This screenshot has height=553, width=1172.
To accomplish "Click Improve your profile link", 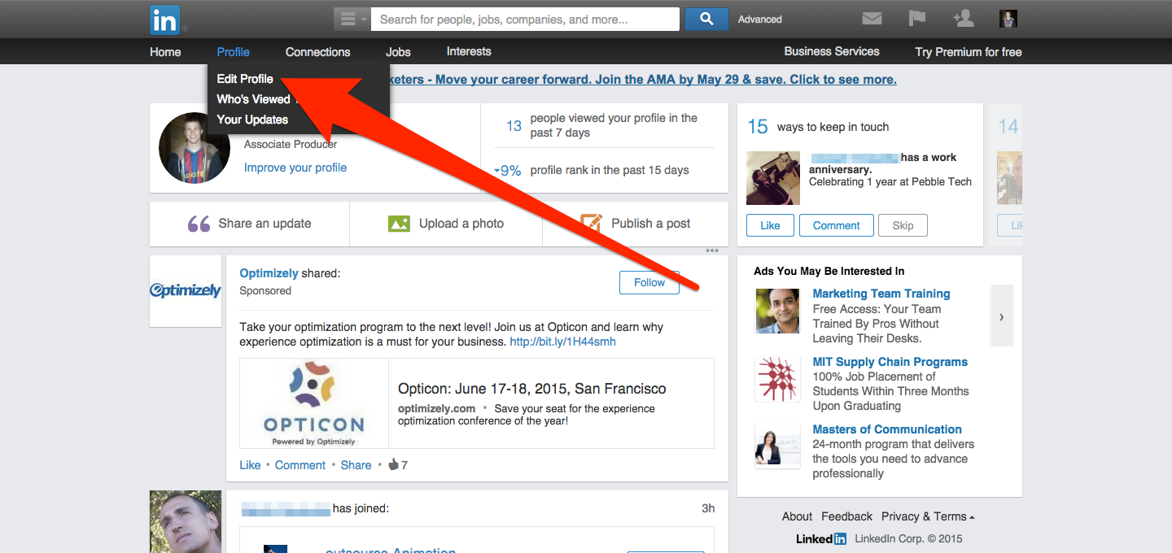I will coord(295,168).
